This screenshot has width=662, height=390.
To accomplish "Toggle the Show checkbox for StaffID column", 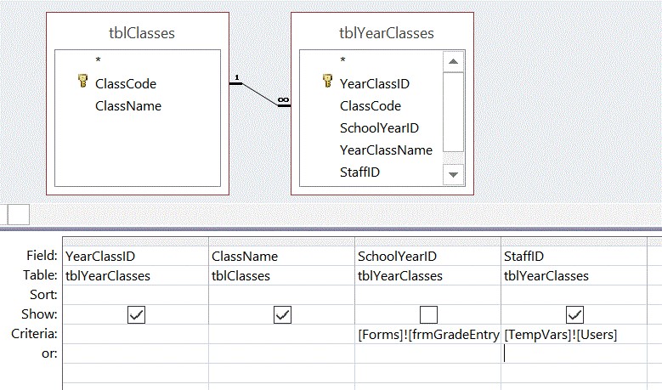I will click(x=574, y=314).
